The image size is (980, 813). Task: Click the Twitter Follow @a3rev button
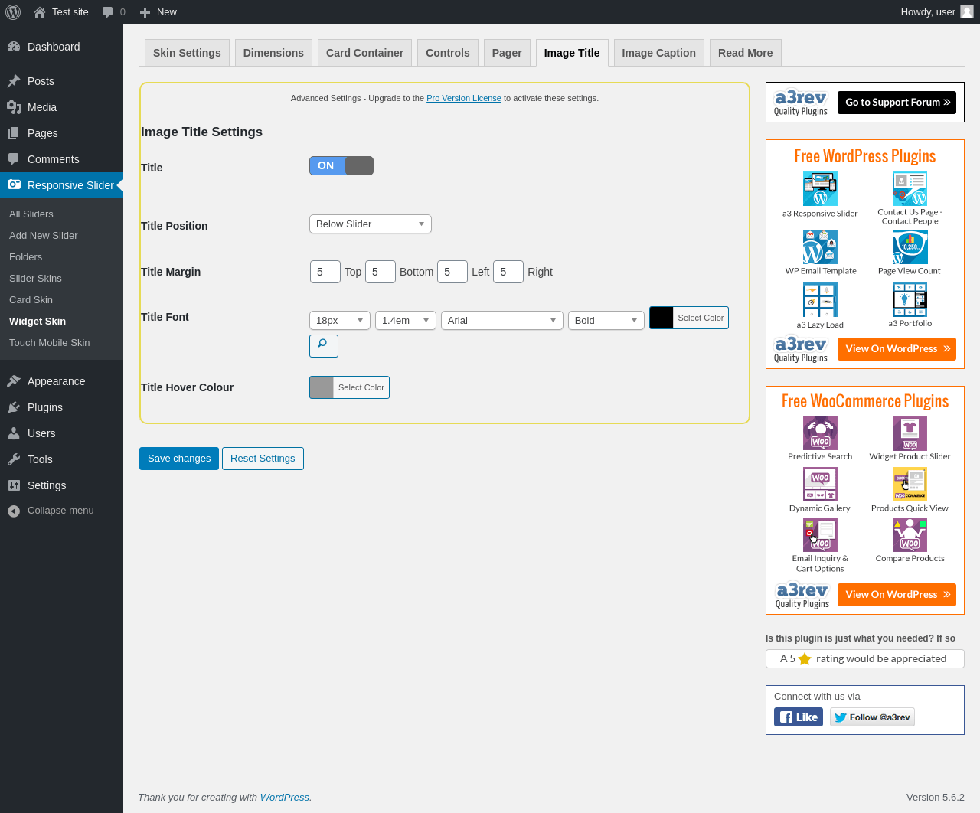(872, 717)
